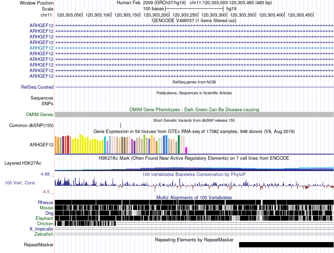
Task: Open the Layered H3K27Ac track label
Action: pos(23,163)
